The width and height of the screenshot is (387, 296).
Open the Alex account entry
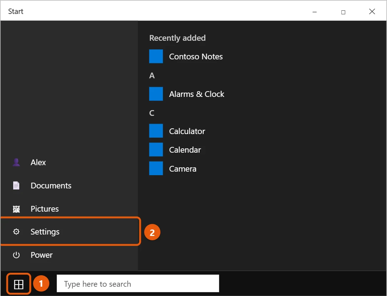(69, 162)
